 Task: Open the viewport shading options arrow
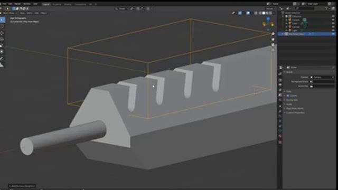274,13
